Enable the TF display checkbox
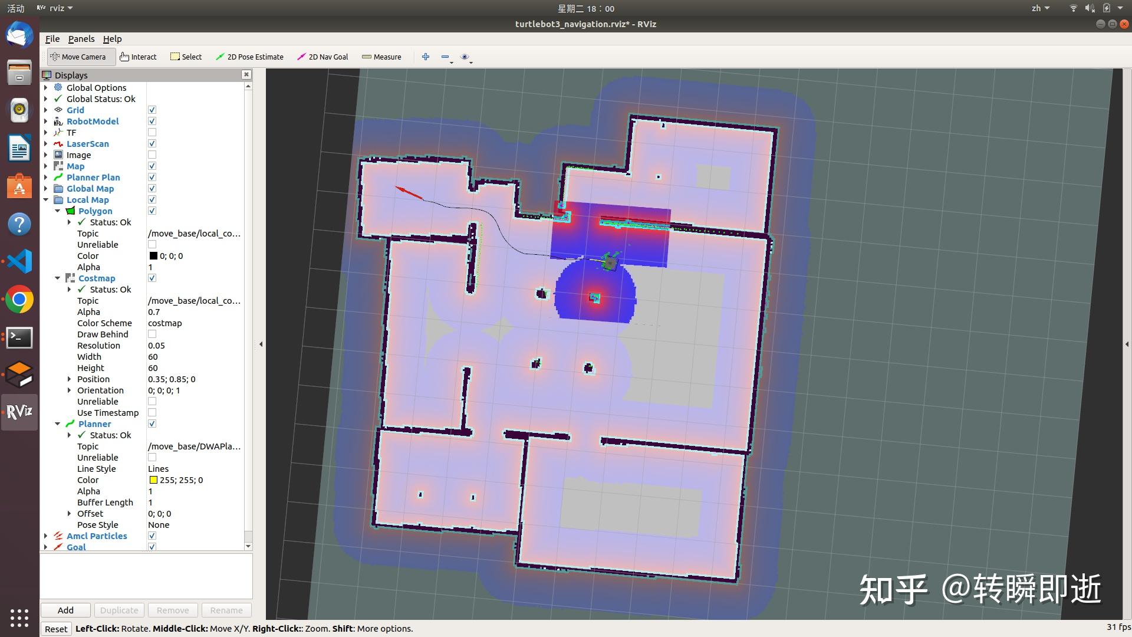Viewport: 1132px width, 637px height. click(152, 133)
